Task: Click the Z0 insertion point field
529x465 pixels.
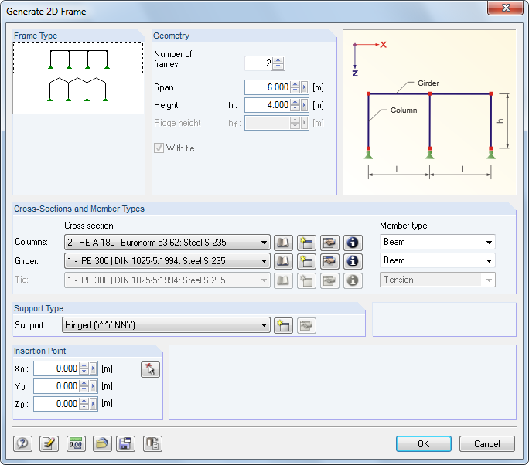Action: [56, 404]
